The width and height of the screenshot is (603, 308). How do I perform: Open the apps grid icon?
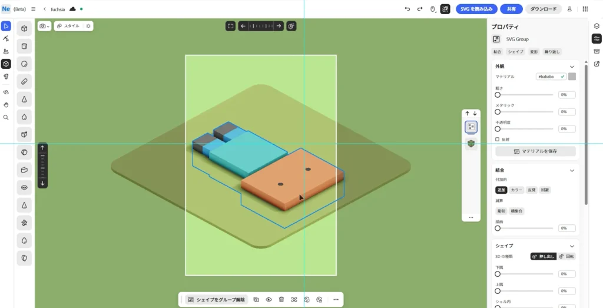(x=585, y=9)
